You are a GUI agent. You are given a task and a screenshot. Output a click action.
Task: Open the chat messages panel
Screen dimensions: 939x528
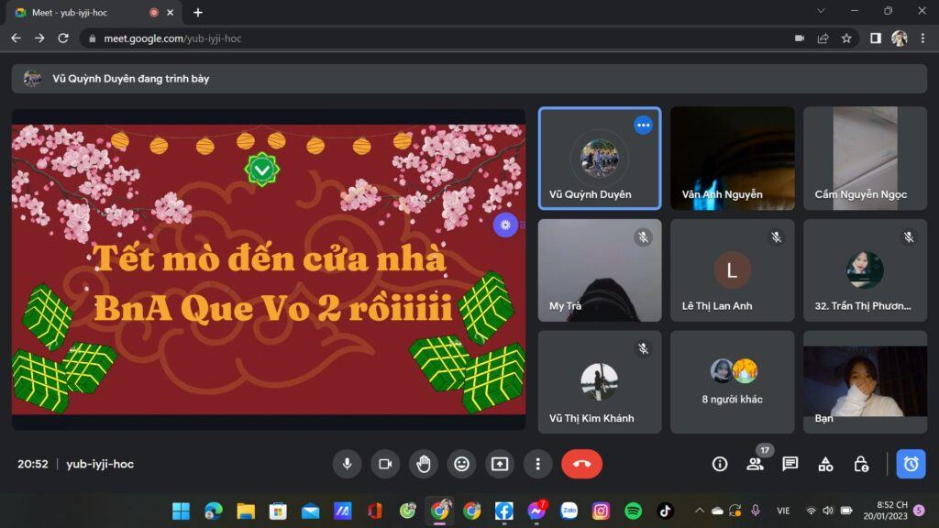790,464
